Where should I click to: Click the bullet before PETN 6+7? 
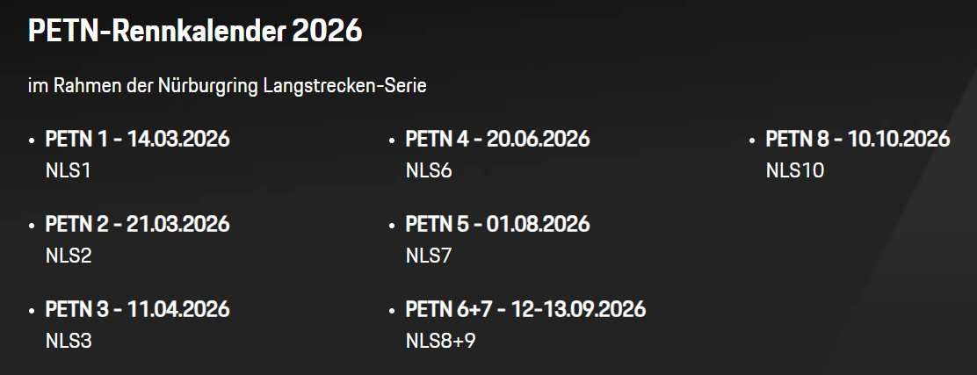pos(392,311)
